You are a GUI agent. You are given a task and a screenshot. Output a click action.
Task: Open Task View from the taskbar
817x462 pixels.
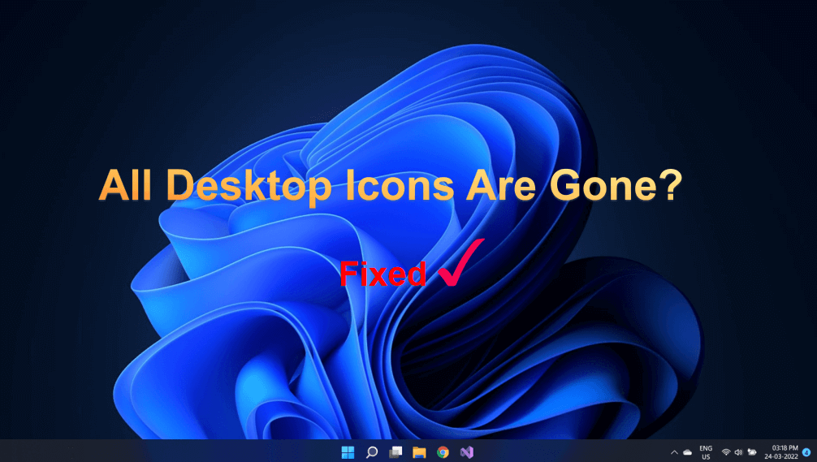[396, 451]
